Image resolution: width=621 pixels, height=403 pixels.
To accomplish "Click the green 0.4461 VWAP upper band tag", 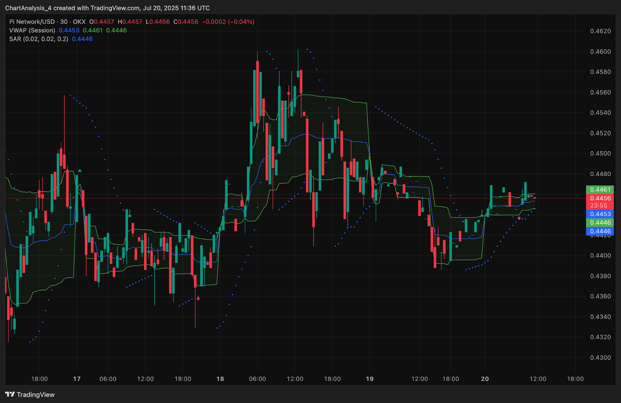I will tap(600, 190).
